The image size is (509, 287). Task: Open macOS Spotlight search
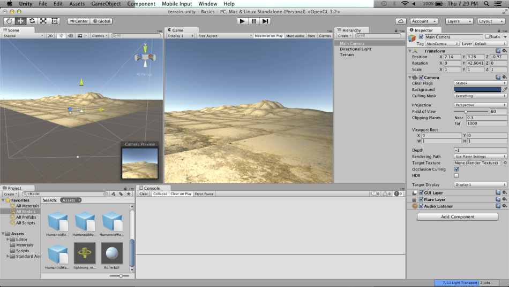tap(486, 4)
